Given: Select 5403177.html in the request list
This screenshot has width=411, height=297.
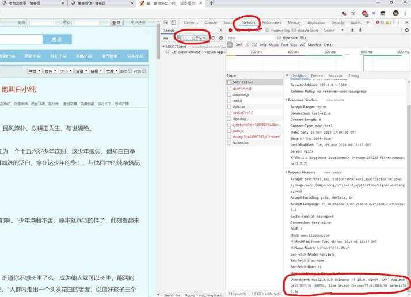Looking at the screenshot, I should 254,82.
